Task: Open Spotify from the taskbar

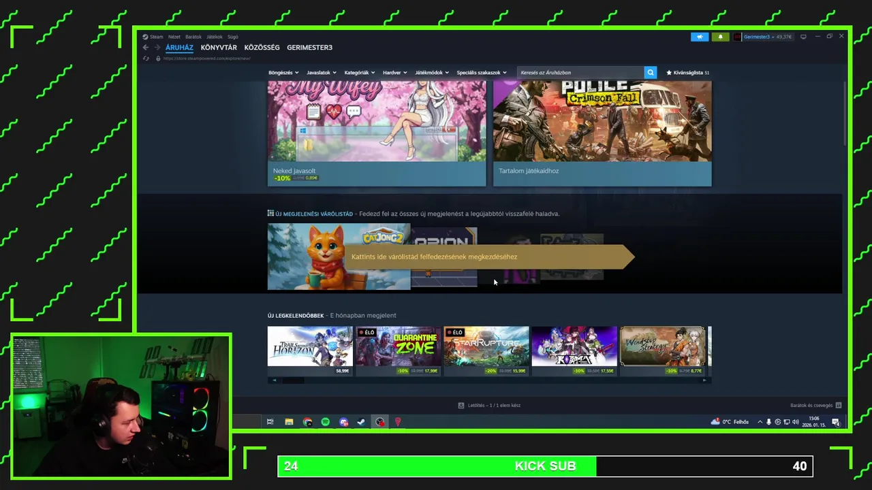Action: pyautogui.click(x=326, y=422)
